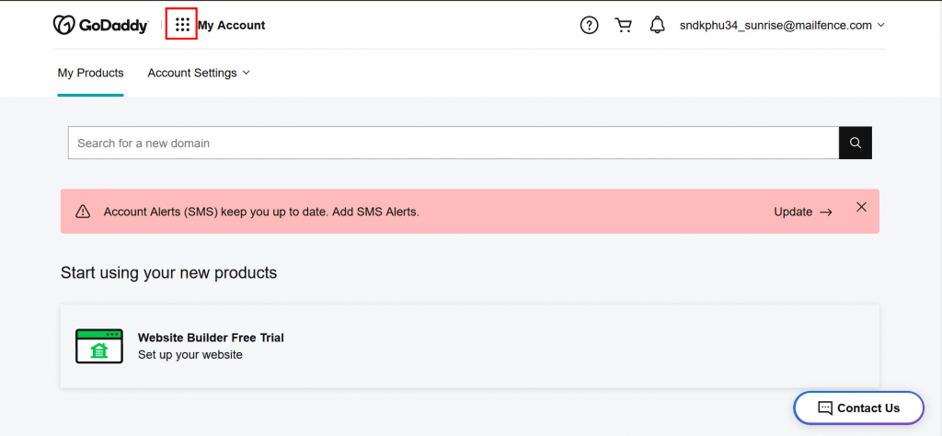
Task: Click the chevron beside Account Settings
Action: coord(246,73)
